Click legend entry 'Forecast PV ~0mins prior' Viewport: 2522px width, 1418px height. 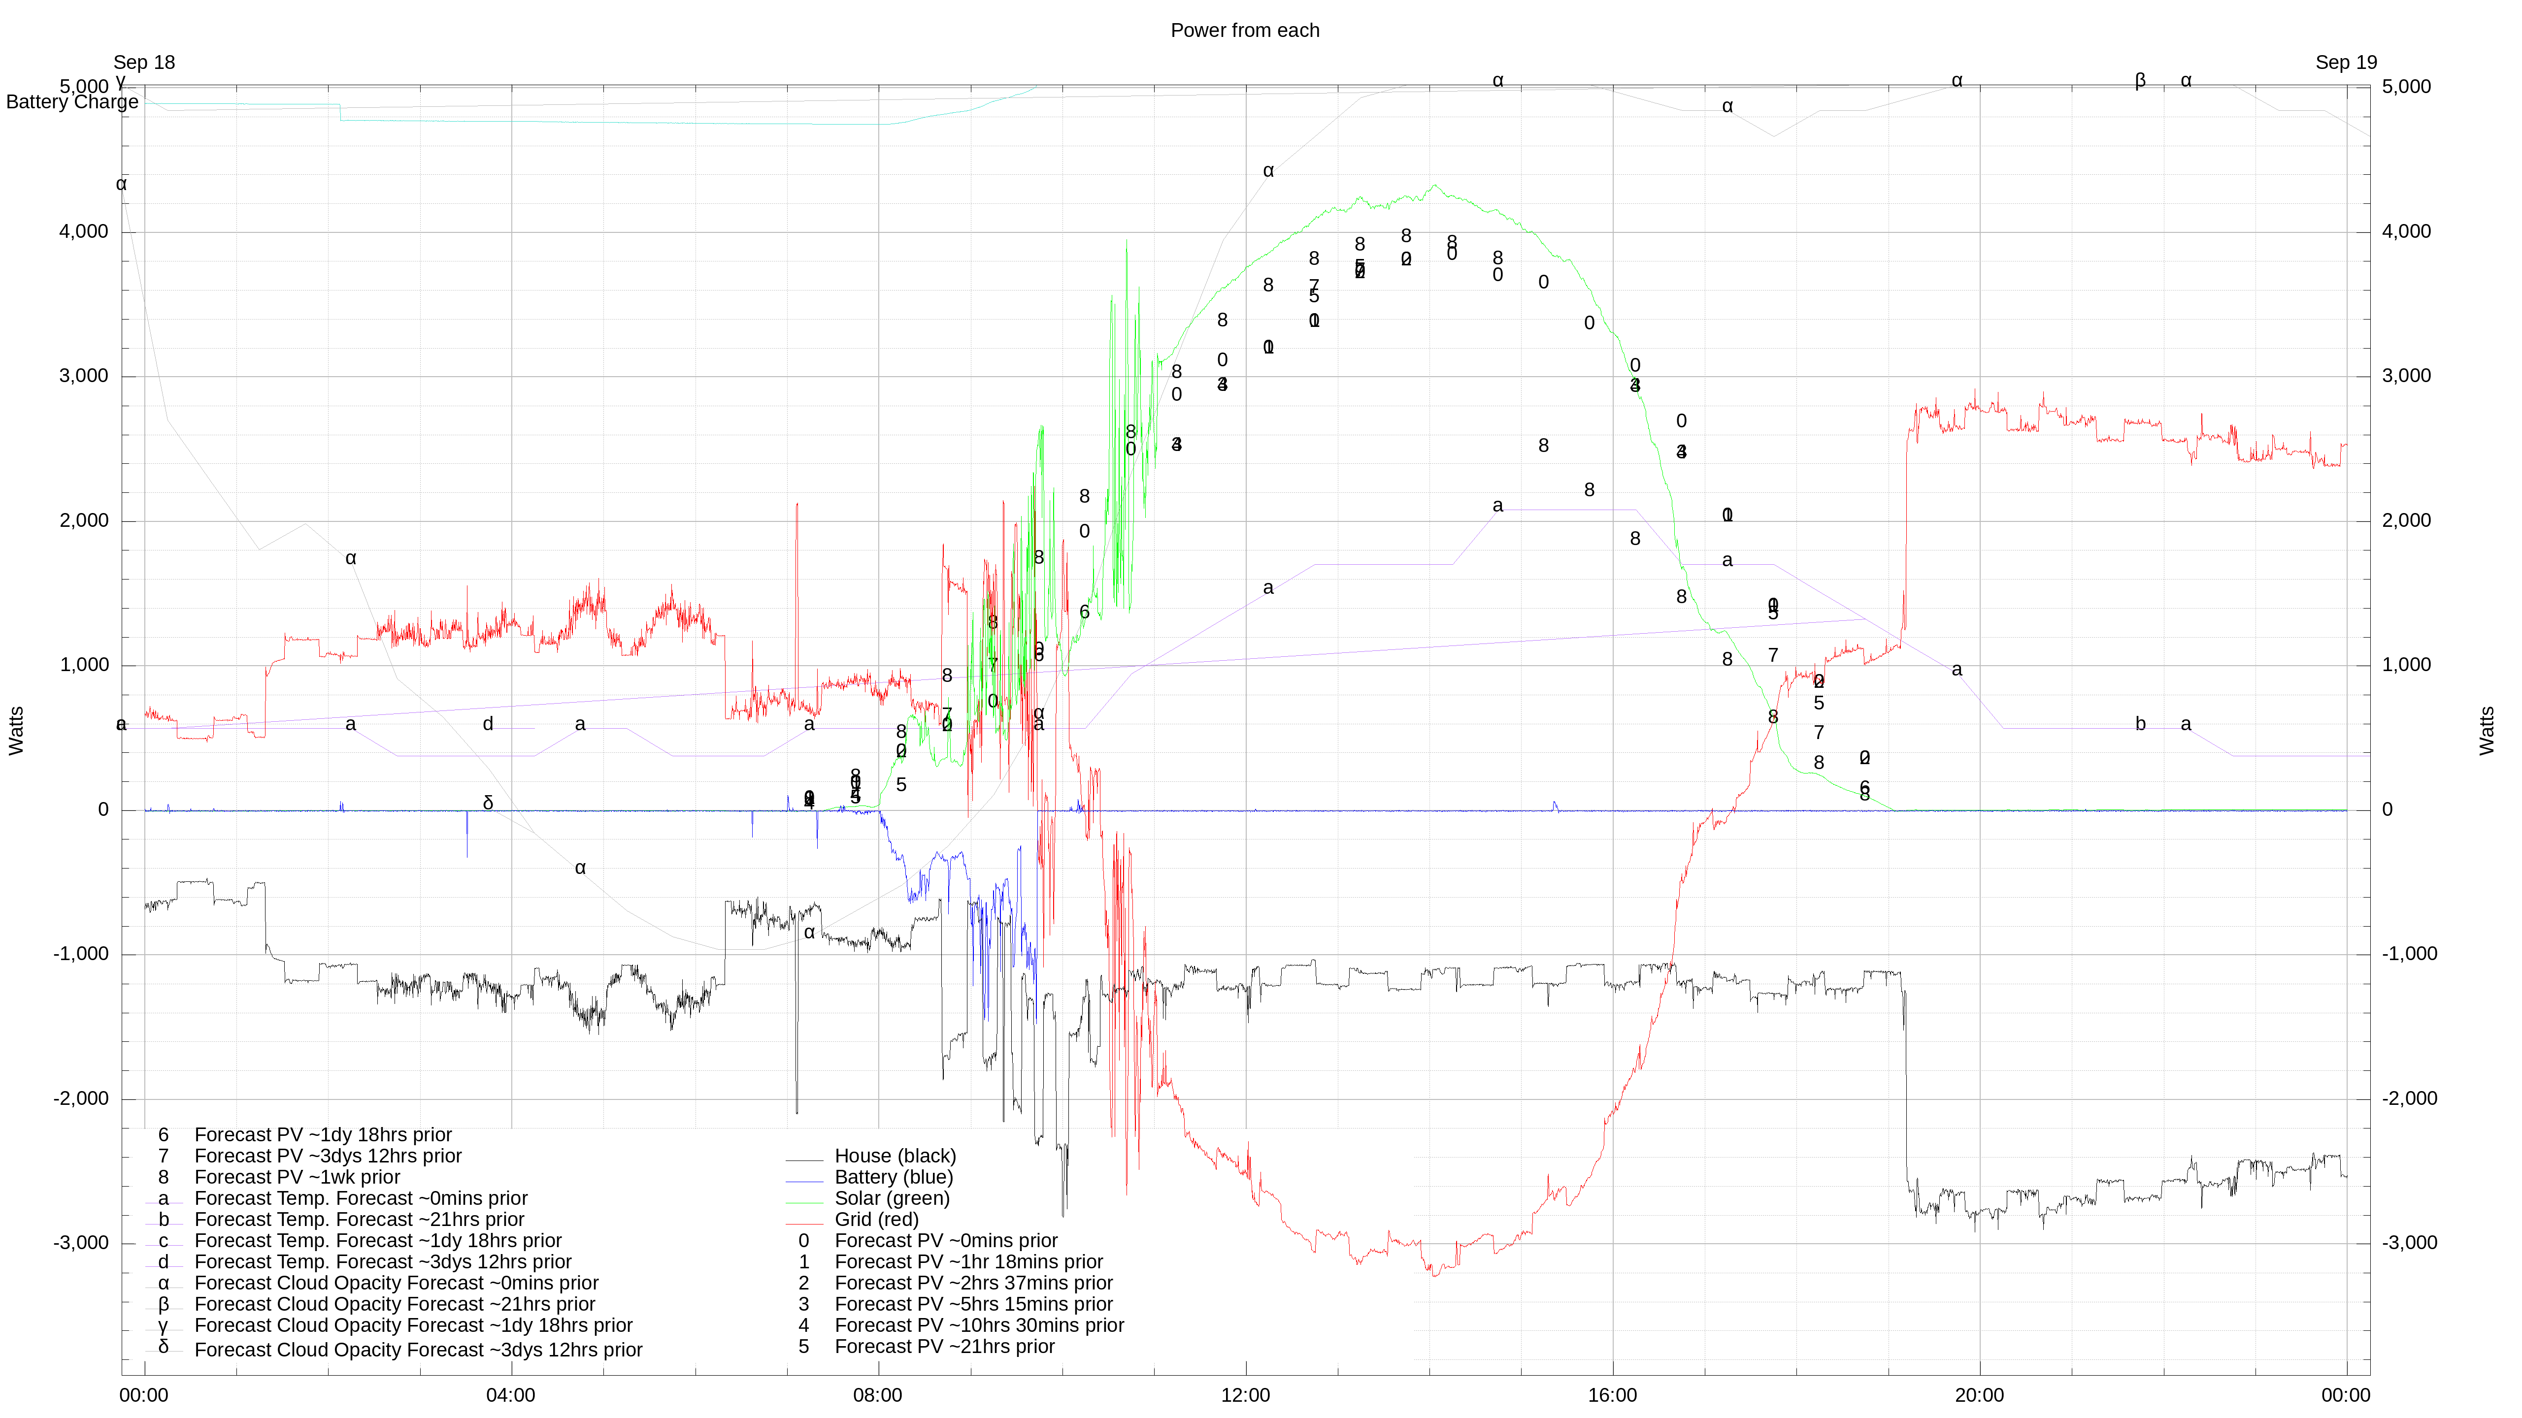pyautogui.click(x=946, y=1241)
